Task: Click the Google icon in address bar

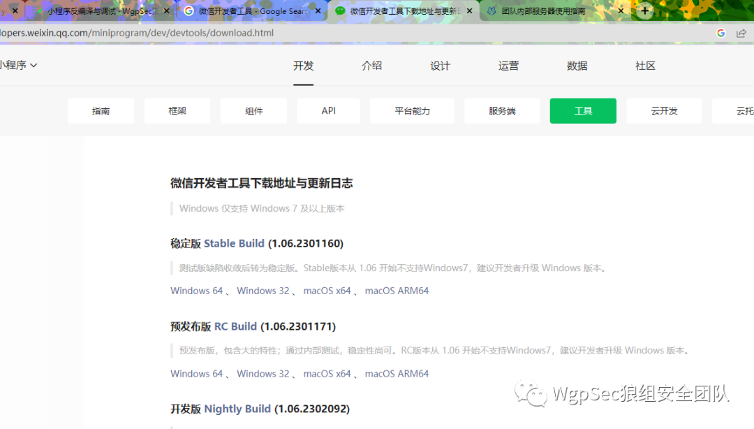Action: pos(720,33)
